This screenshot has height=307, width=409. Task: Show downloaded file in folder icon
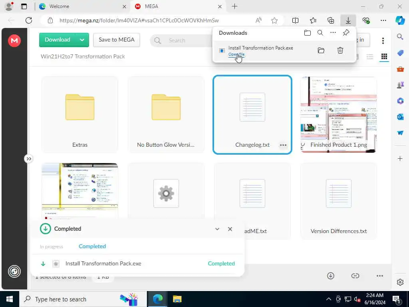tap(321, 50)
